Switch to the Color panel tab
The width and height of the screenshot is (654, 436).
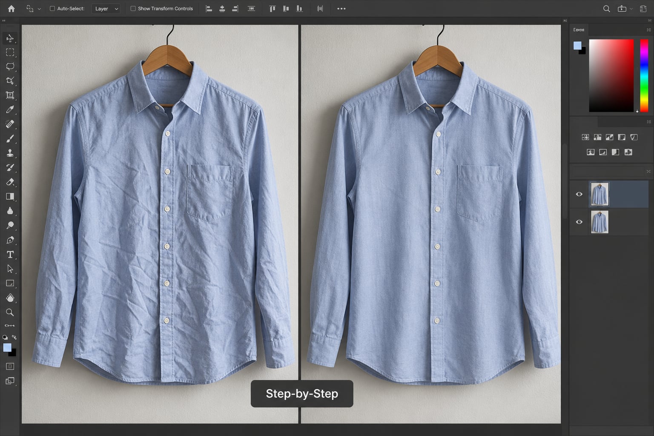(x=579, y=30)
